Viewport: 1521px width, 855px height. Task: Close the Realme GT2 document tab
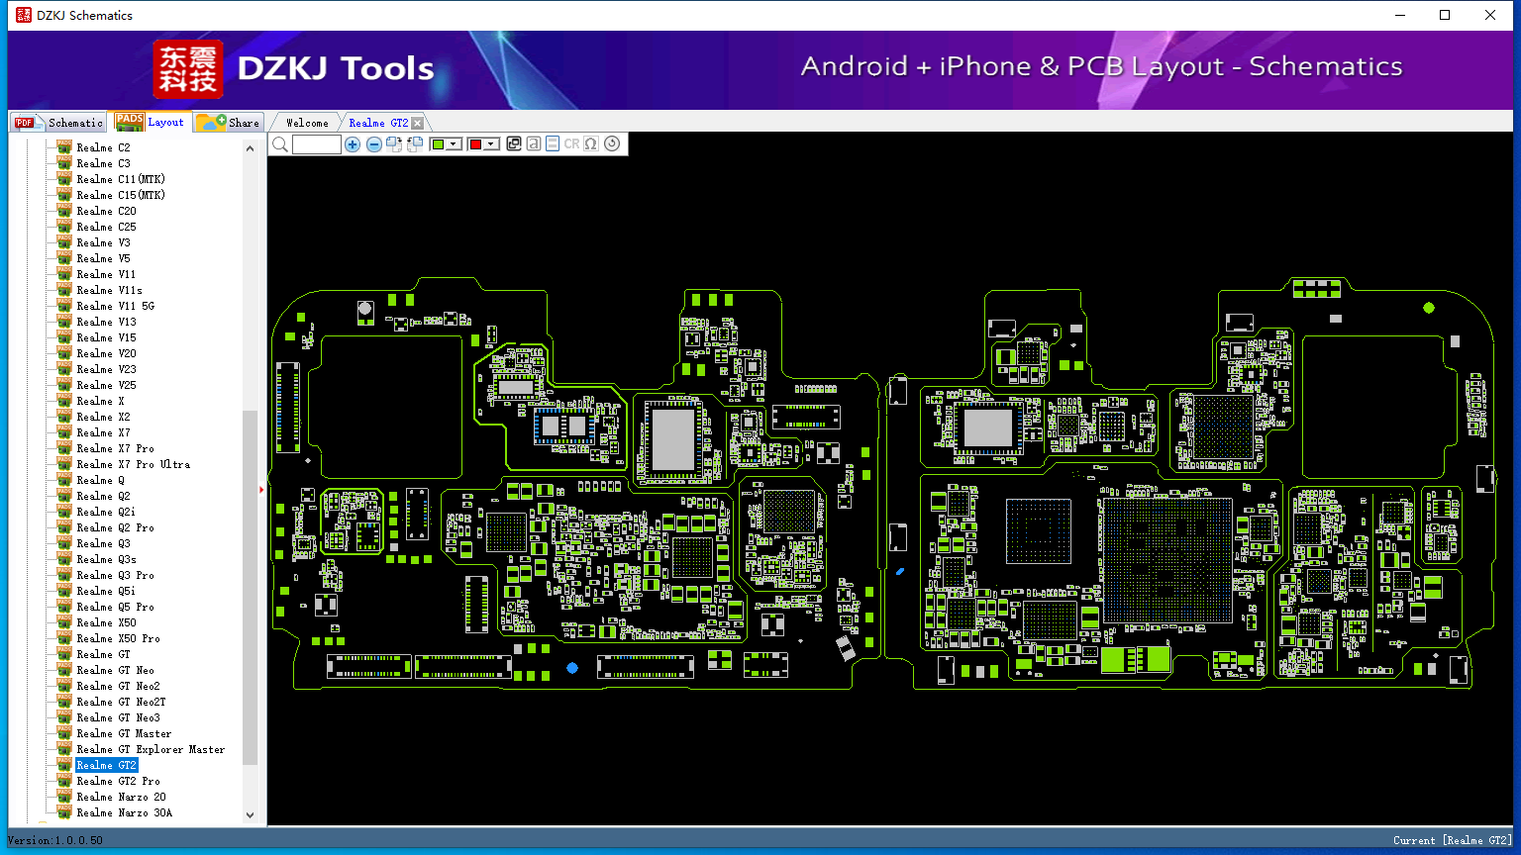coord(418,123)
